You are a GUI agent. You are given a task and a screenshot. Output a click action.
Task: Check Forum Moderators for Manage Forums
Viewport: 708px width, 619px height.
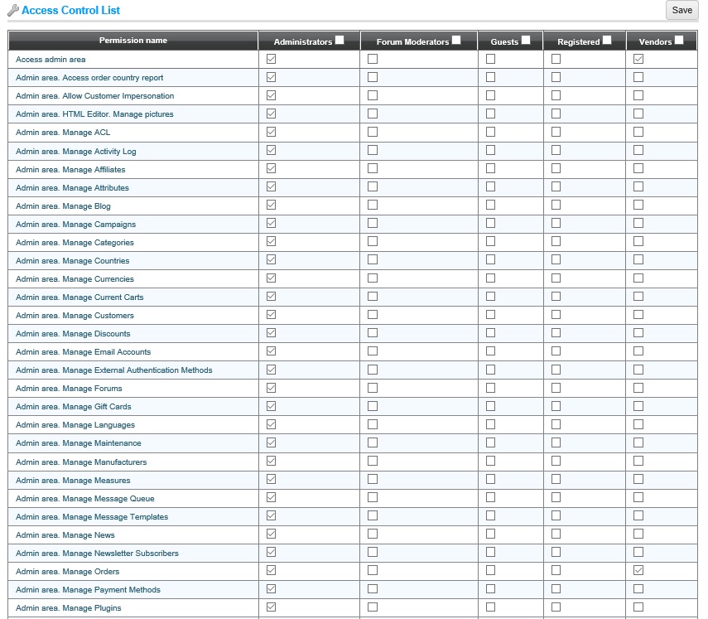(373, 388)
